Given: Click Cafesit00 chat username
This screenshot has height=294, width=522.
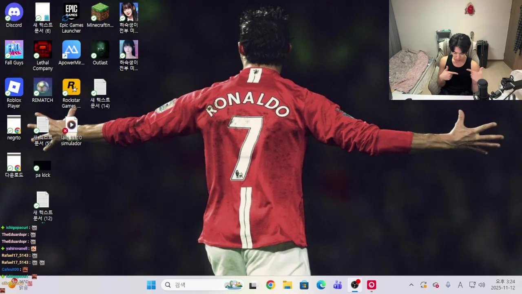Looking at the screenshot, I should point(10,269).
